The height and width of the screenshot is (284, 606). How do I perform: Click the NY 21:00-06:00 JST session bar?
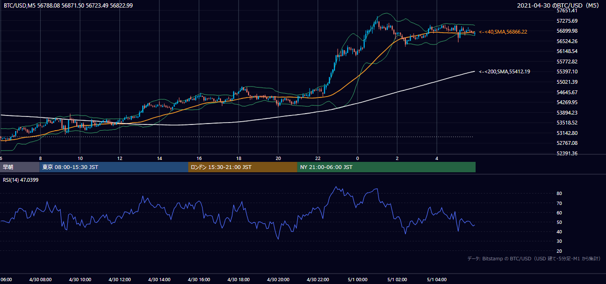386,167
